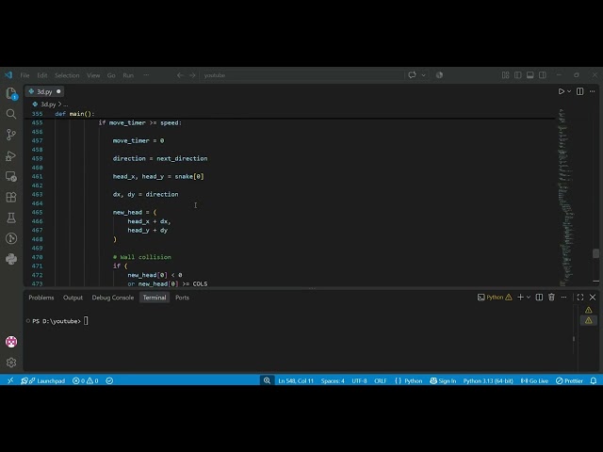The height and width of the screenshot is (452, 603).
Task: Open the Run menu
Action: 128,75
